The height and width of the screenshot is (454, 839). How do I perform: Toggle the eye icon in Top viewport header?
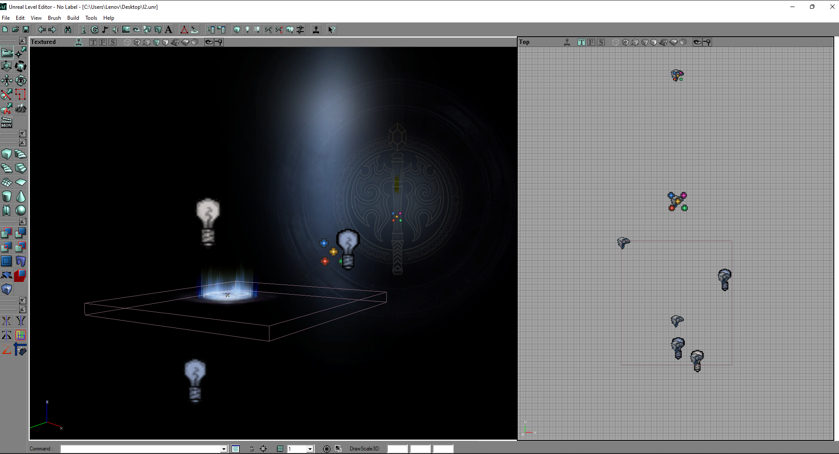pyautogui.click(x=697, y=42)
